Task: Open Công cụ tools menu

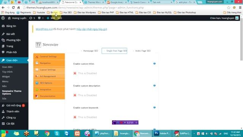Action: coord(14,118)
